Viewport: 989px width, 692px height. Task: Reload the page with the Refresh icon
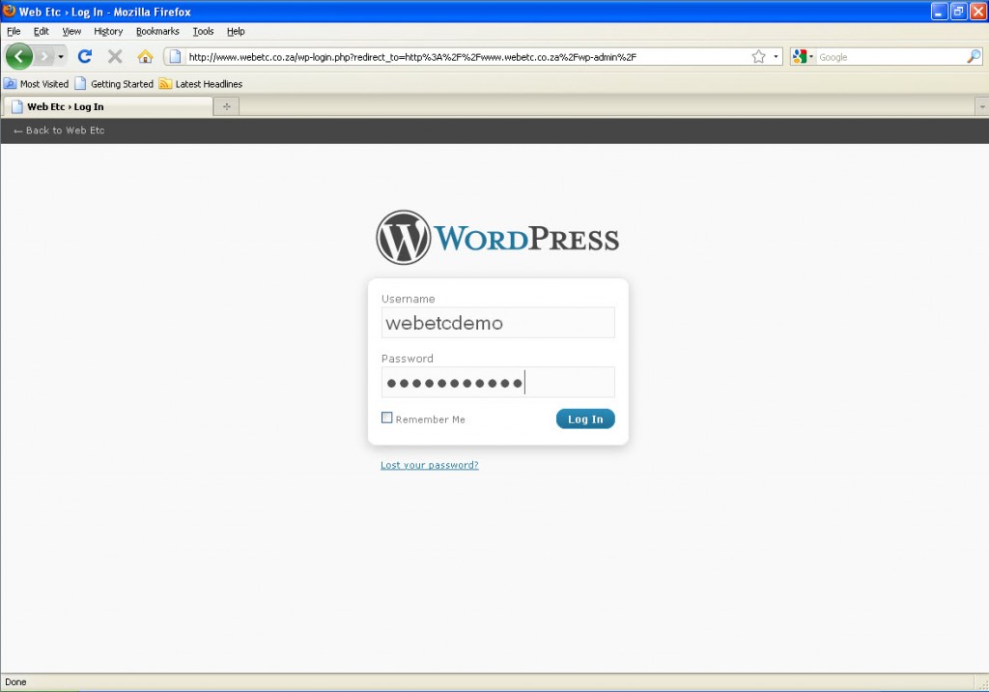85,57
